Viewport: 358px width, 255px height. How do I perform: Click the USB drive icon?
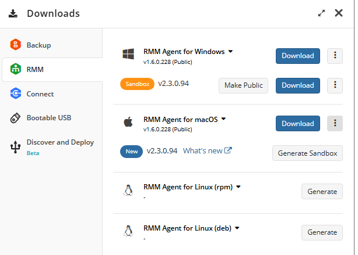tap(15, 118)
